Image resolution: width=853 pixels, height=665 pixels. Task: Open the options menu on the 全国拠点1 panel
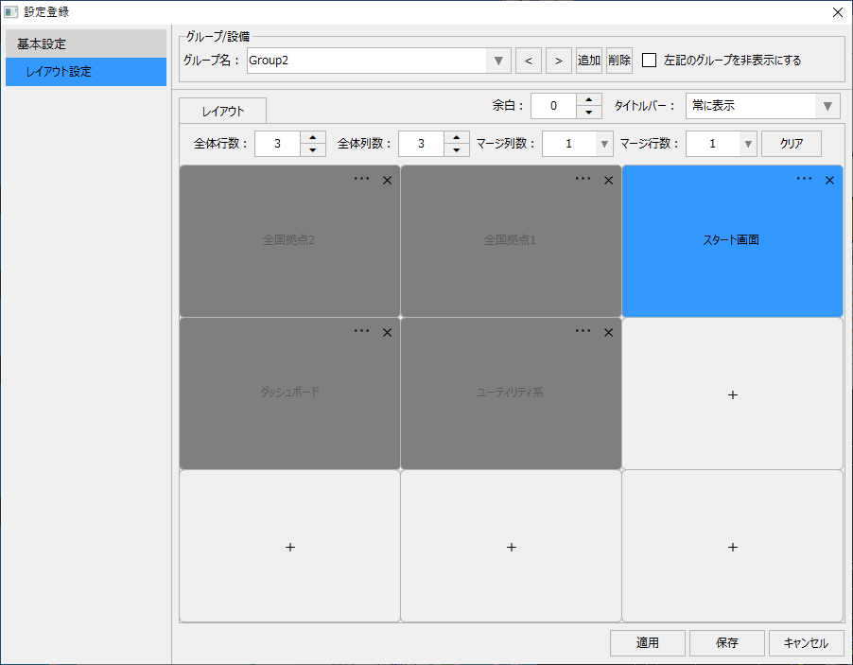pyautogui.click(x=583, y=179)
